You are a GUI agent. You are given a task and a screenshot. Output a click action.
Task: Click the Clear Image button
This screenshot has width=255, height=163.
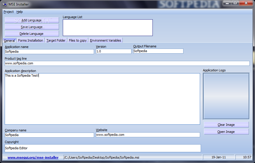click(x=226, y=125)
